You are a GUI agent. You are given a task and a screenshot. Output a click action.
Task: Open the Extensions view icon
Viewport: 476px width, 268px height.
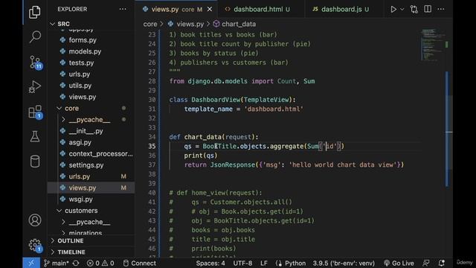pos(35,112)
